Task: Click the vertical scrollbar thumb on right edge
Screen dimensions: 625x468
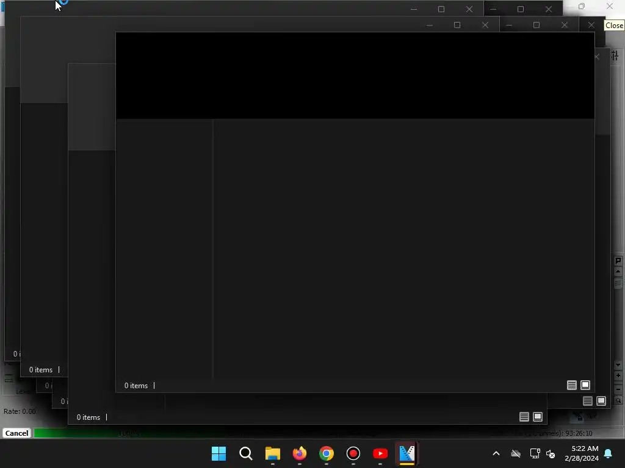Action: (x=618, y=284)
